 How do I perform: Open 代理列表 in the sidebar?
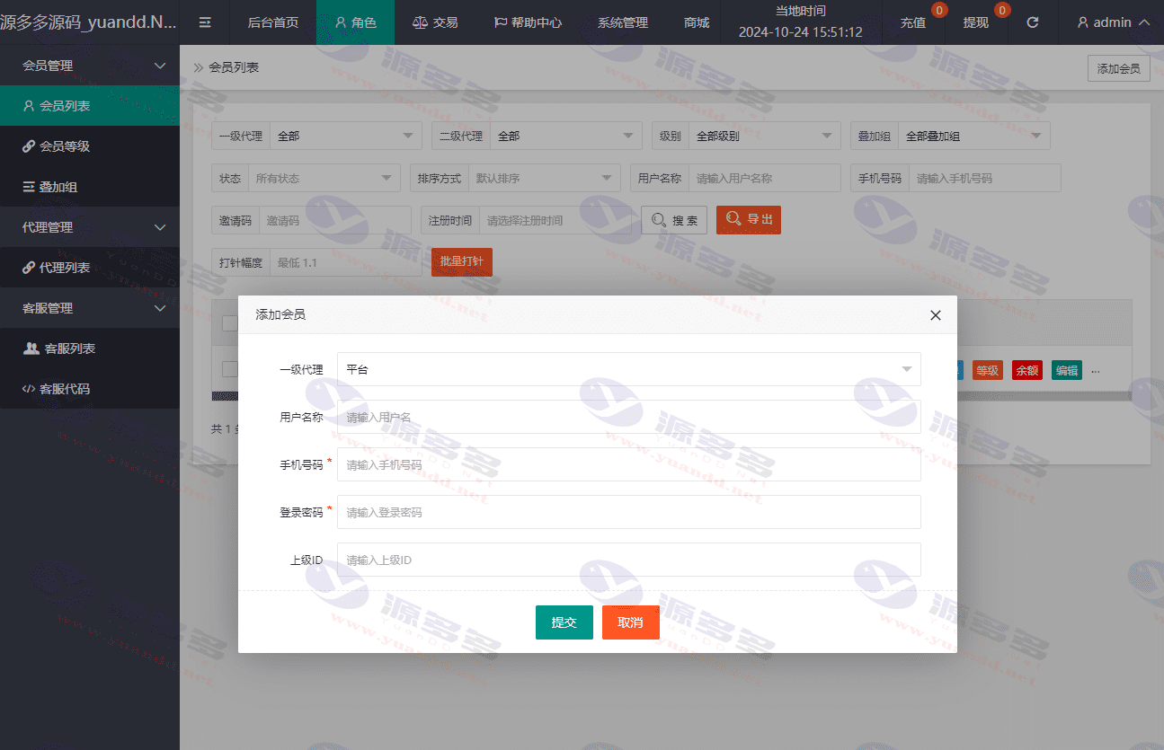[90, 268]
